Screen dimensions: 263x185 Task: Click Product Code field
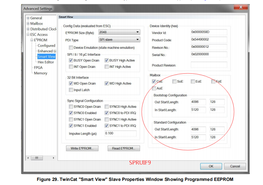pyautogui.click(x=209, y=40)
